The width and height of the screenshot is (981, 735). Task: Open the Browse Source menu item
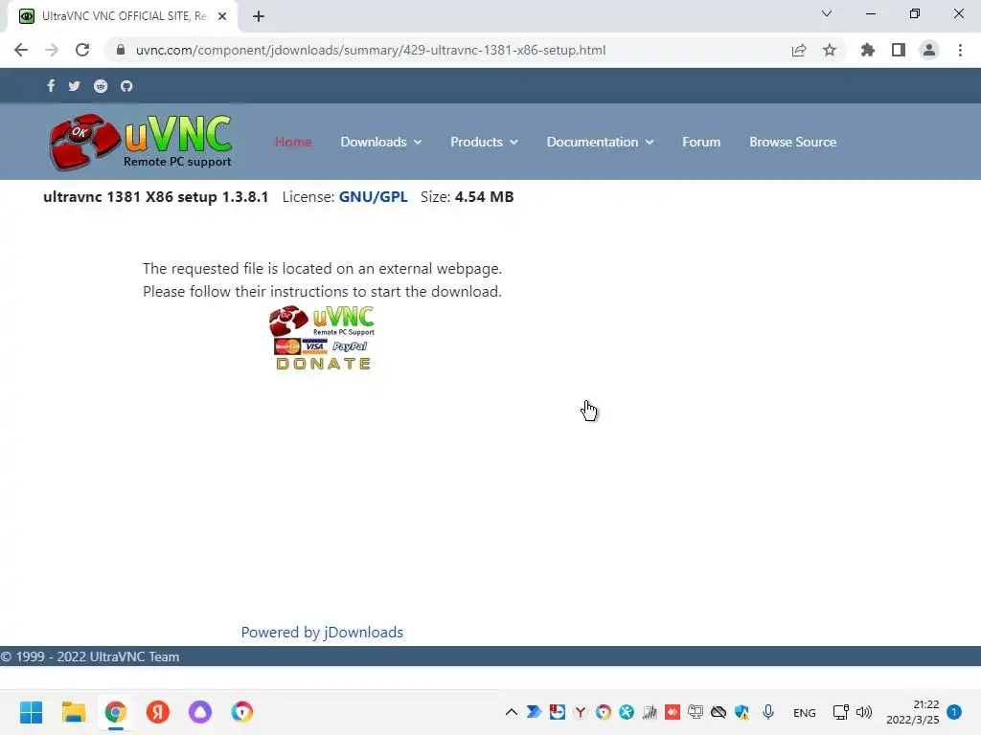[792, 142]
